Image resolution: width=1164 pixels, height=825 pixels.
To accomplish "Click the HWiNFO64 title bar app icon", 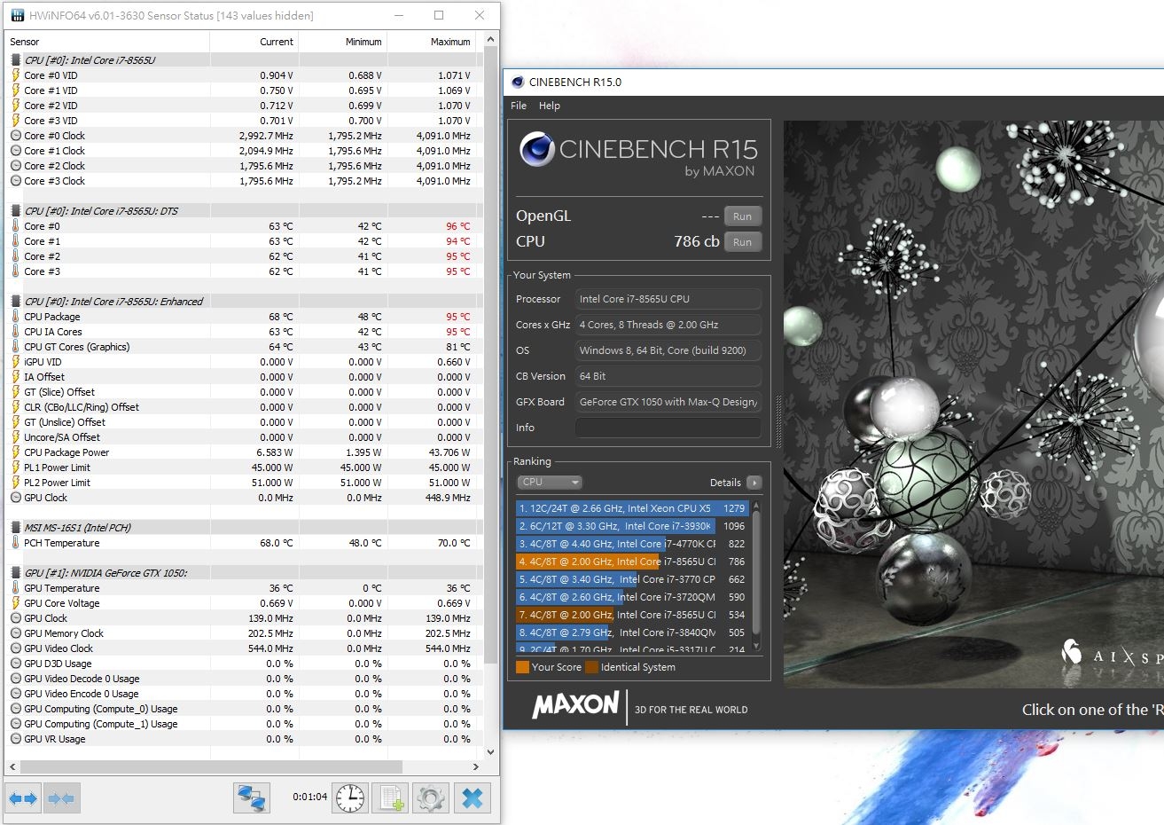I will 17,15.
